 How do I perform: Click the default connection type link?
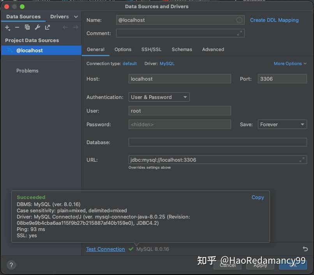click(130, 63)
